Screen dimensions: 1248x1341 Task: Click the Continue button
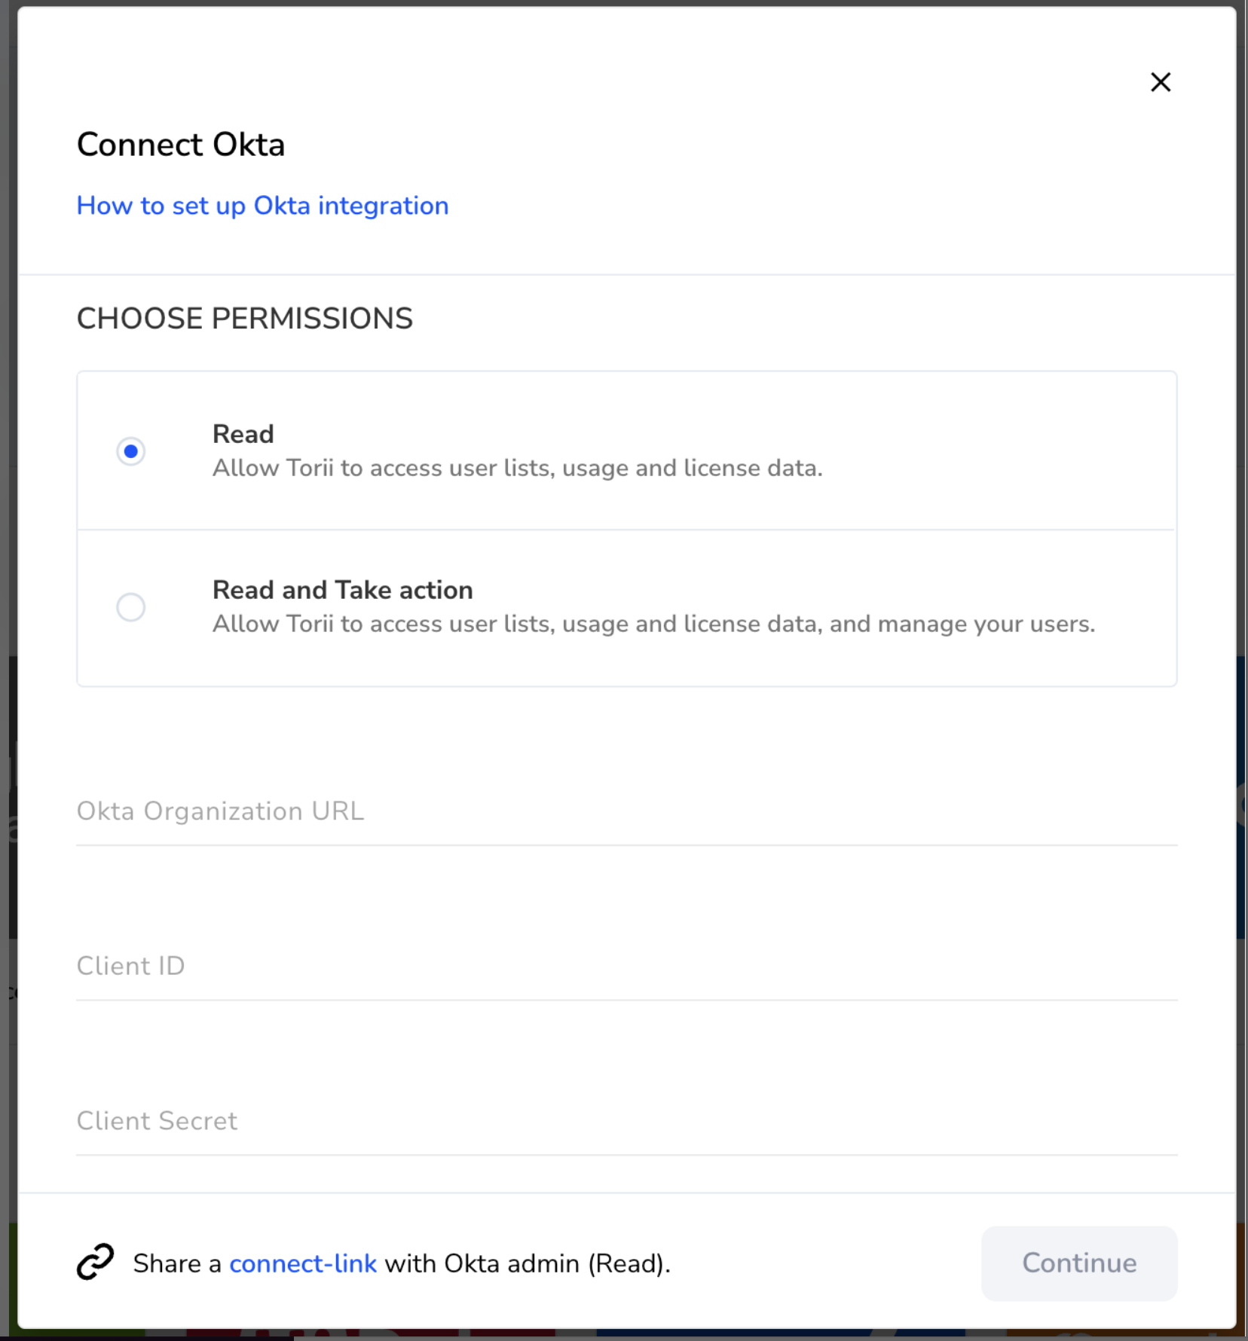click(x=1079, y=1263)
